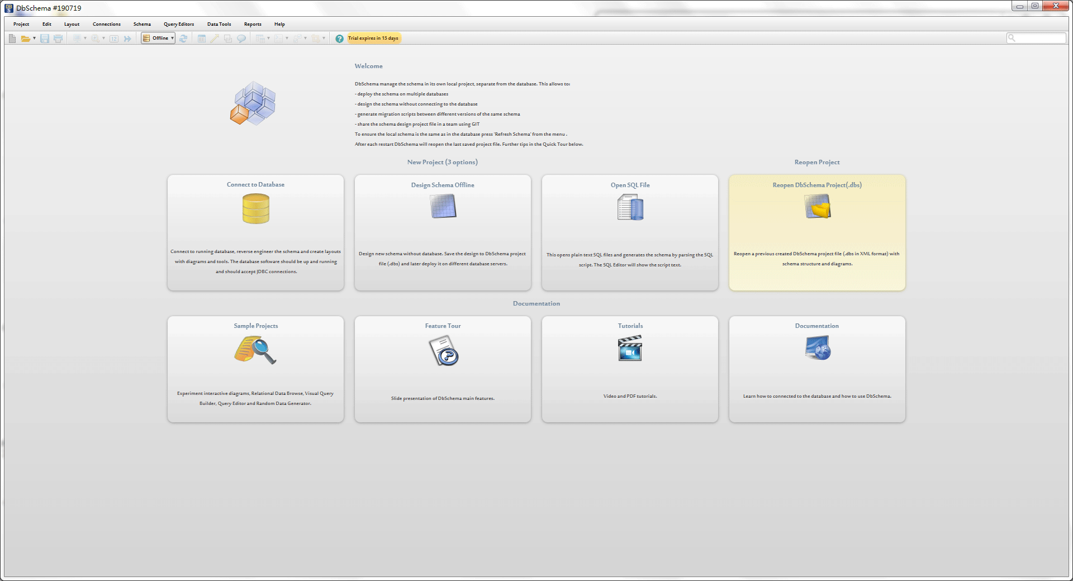Viewport: 1073px width, 581px height.
Task: Click the Feature Tour presentation icon
Action: [x=444, y=350]
